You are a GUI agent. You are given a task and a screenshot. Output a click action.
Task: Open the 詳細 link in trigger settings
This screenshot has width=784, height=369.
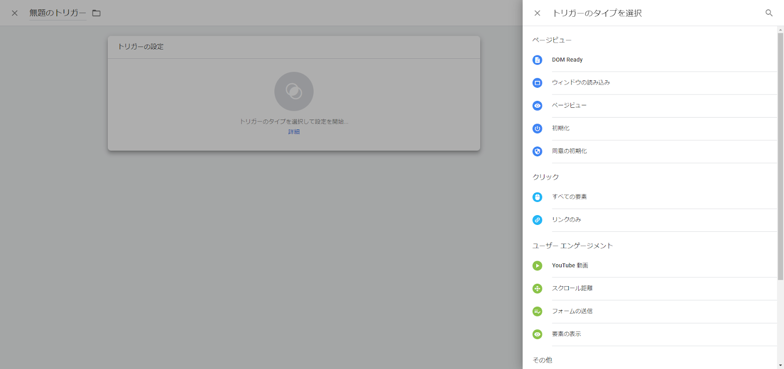pos(294,132)
